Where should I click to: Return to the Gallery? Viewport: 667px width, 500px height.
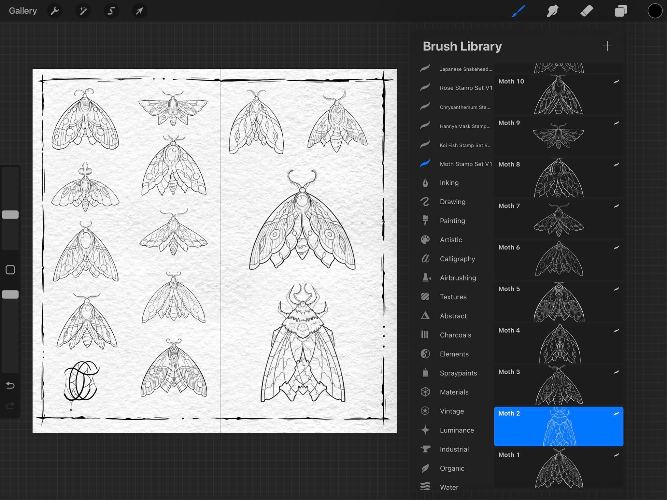22,11
